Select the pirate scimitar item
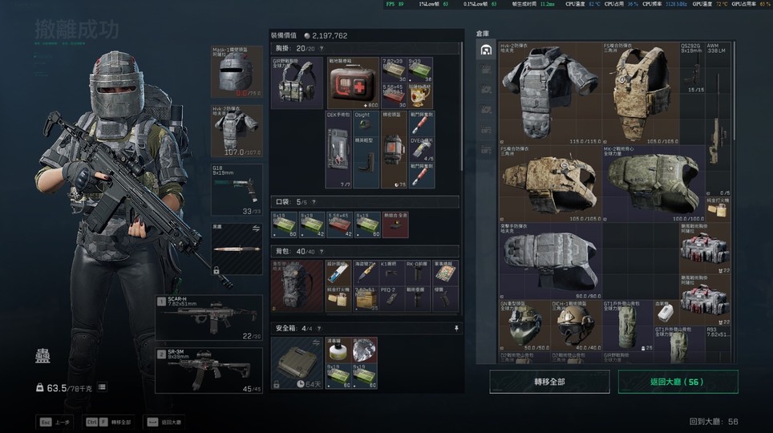Image resolution: width=773 pixels, height=433 pixels. 366,273
